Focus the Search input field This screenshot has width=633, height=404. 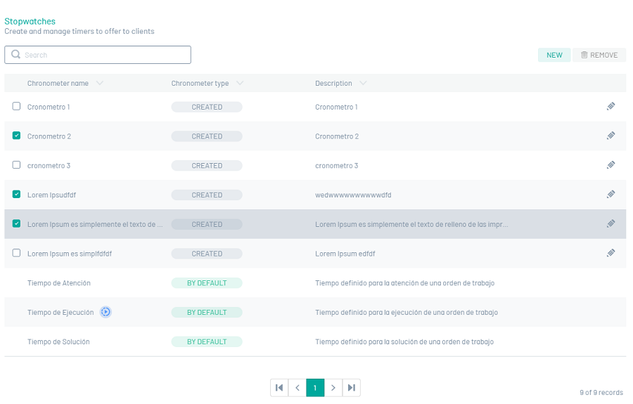(x=98, y=55)
